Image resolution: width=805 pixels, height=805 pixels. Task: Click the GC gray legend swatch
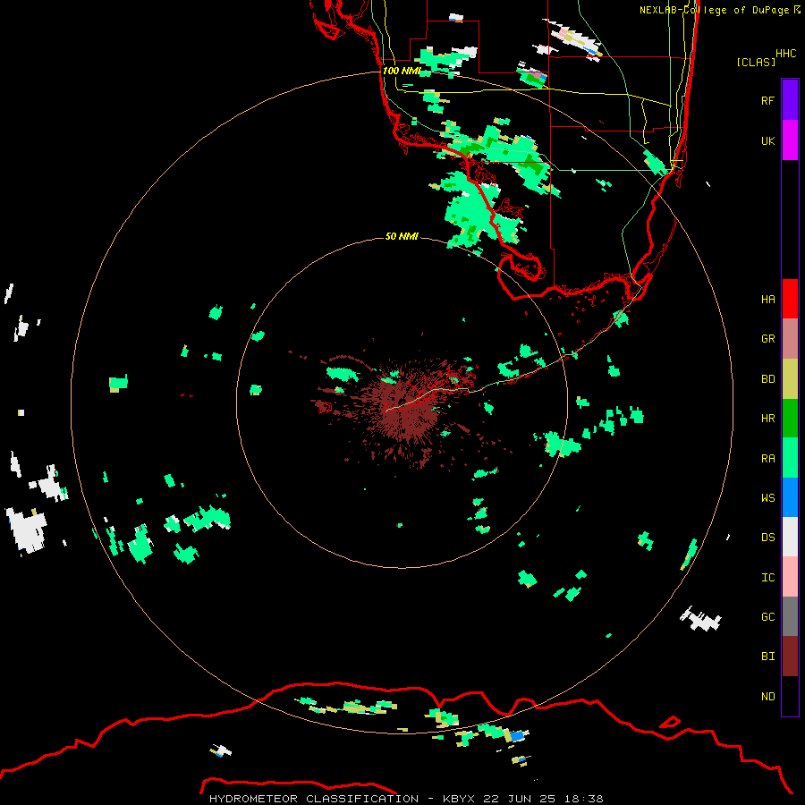point(790,616)
